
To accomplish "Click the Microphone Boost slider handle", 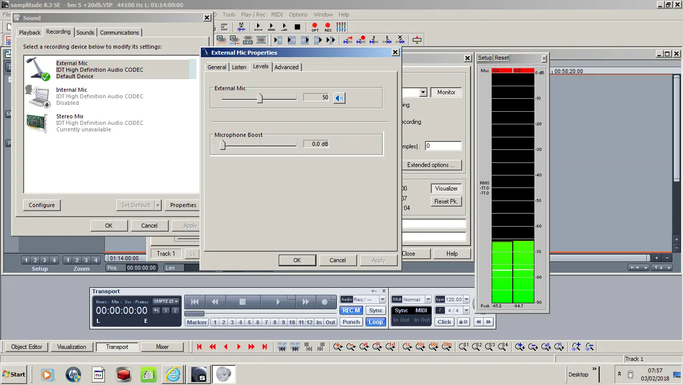I will (222, 144).
